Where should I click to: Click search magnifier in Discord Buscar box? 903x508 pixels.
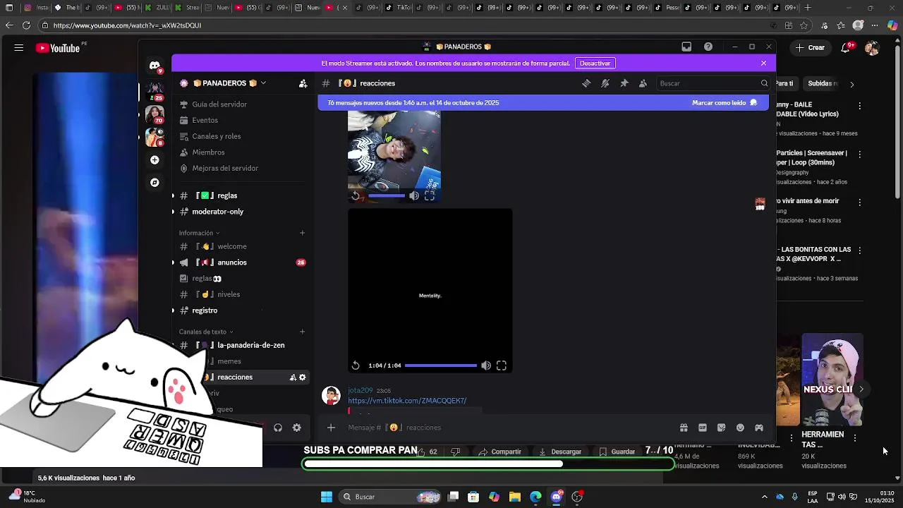pos(764,83)
